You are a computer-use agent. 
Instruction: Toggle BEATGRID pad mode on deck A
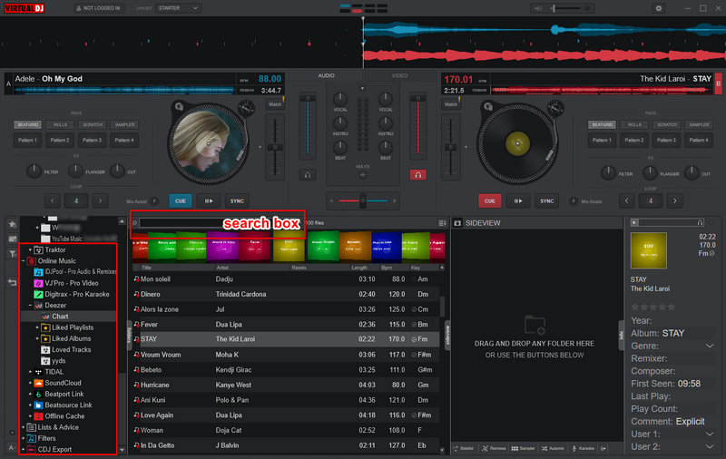click(x=28, y=124)
